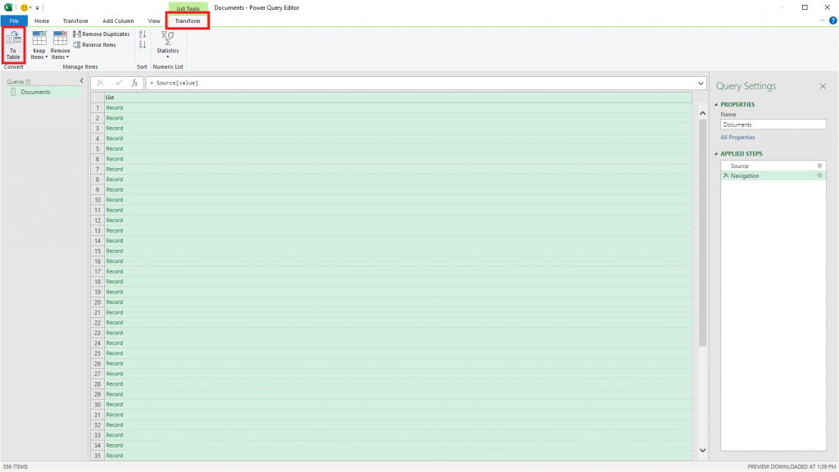Click the gear icon next to Source step
This screenshot has width=839, height=472.
819,166
